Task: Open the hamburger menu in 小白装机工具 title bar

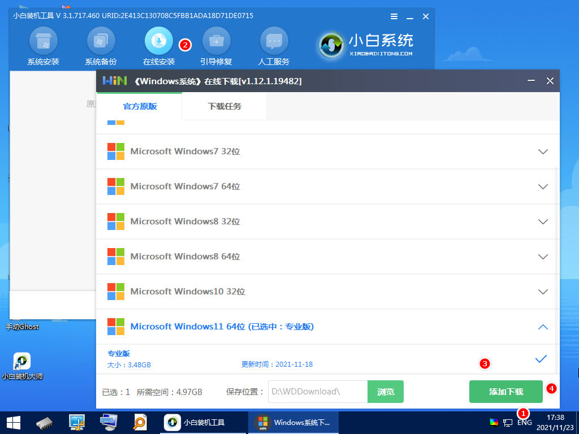Action: point(394,16)
